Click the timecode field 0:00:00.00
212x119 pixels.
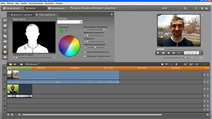tap(191, 53)
